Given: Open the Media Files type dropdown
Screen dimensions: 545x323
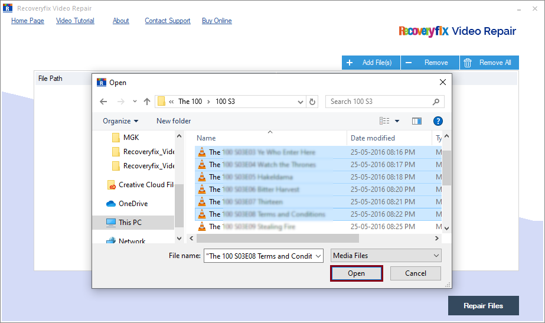Looking at the screenshot, I should (386, 256).
